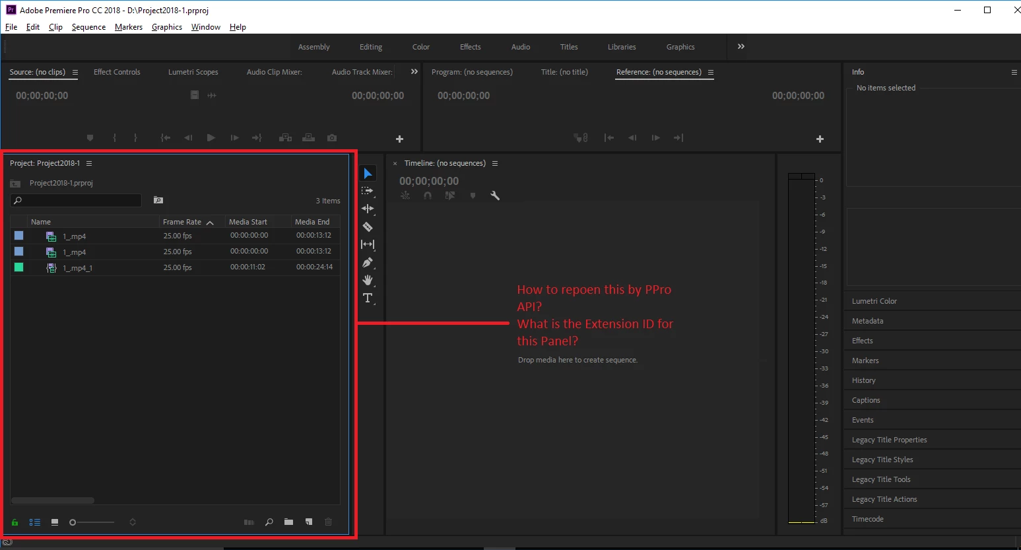The image size is (1021, 550).
Task: Click the Mark In brace in Source monitor
Action: point(115,138)
